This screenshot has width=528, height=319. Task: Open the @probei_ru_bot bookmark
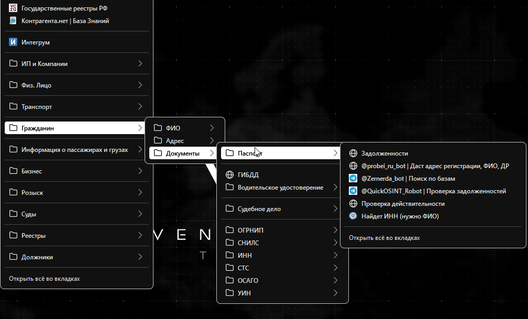click(433, 166)
